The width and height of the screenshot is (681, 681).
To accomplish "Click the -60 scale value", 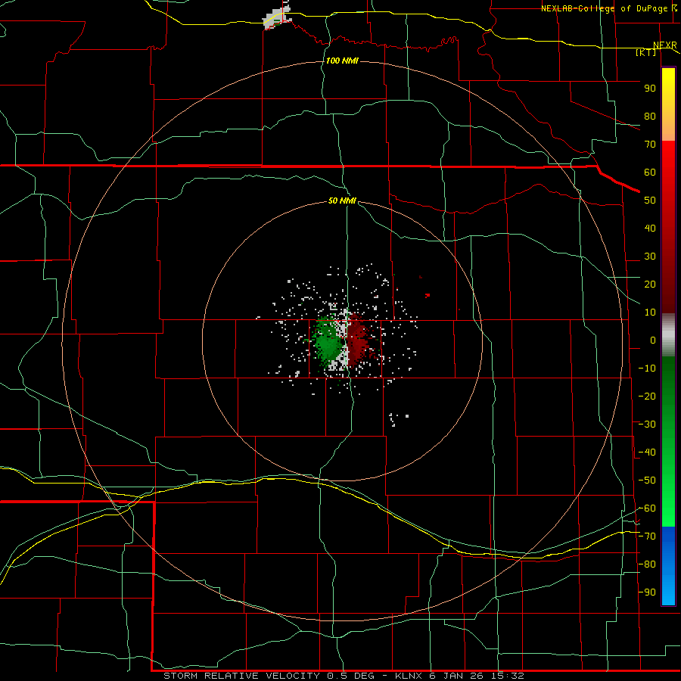I will [x=647, y=508].
